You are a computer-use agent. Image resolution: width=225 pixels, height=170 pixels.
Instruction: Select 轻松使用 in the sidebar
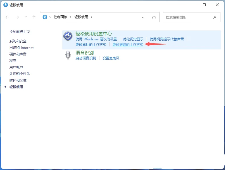(16, 87)
